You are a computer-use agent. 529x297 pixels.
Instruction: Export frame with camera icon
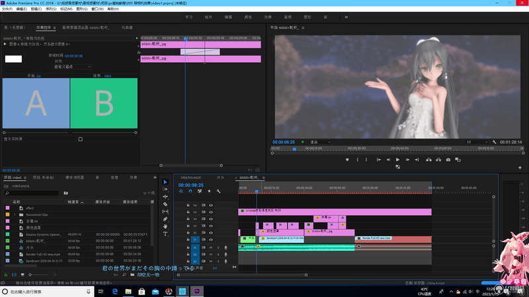click(448, 160)
